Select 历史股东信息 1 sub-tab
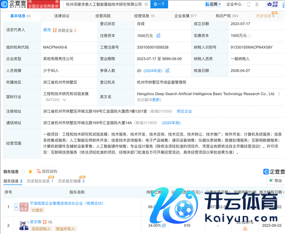Image resolution: width=285 pixels, height=234 pixels. (40, 181)
